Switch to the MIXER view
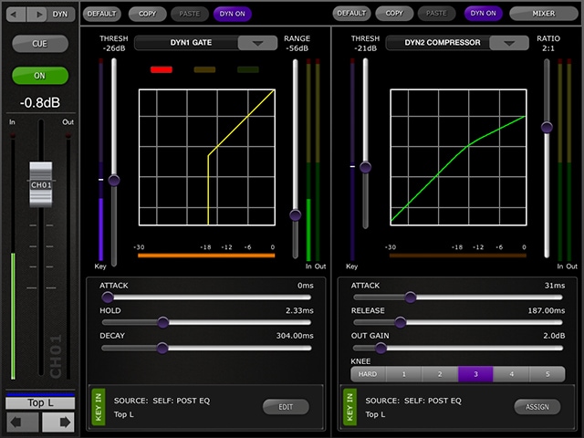Viewport: 584px width, 438px height. click(545, 14)
